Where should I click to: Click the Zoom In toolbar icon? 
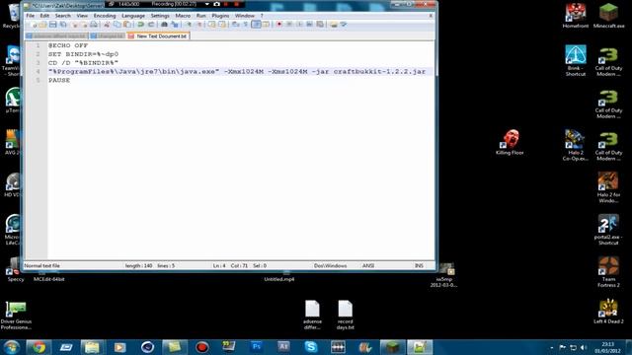pyautogui.click(x=188, y=25)
